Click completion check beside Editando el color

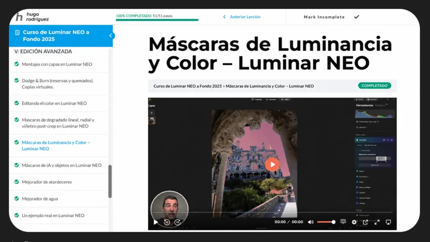click(x=17, y=103)
